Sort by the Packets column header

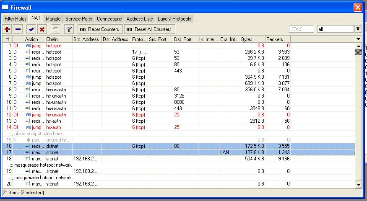click(278, 39)
